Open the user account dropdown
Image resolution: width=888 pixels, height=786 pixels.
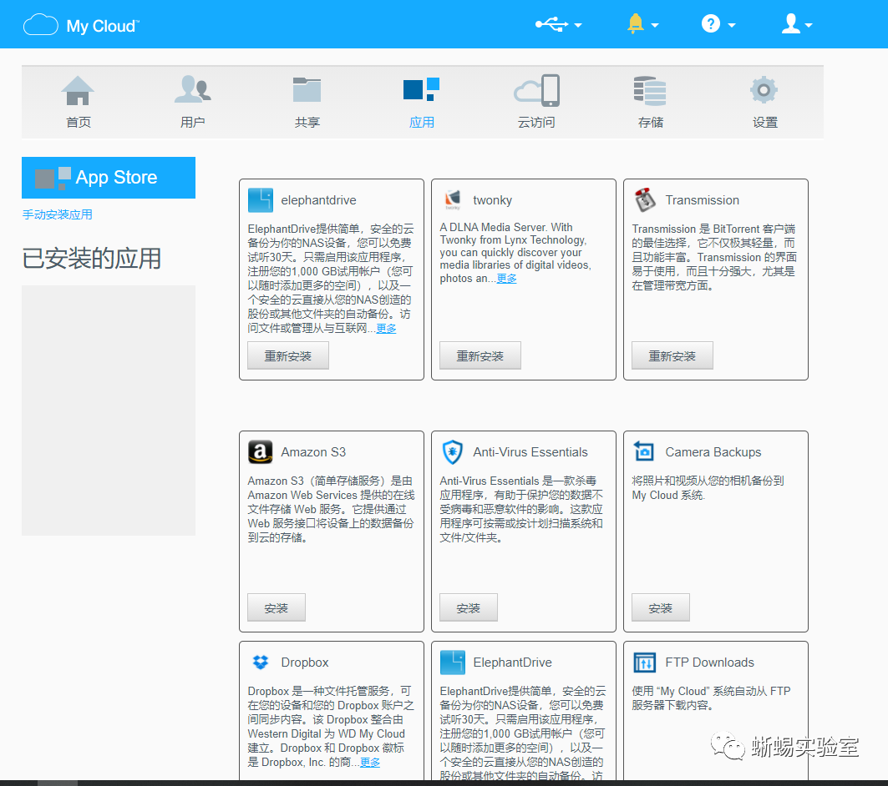pos(797,24)
